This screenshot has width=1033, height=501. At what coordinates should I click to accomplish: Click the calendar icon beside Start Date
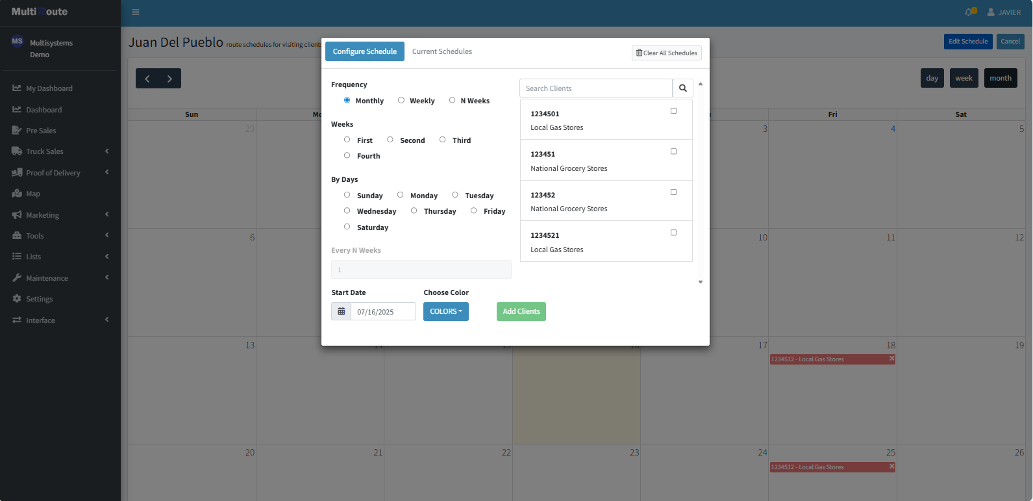(x=341, y=312)
